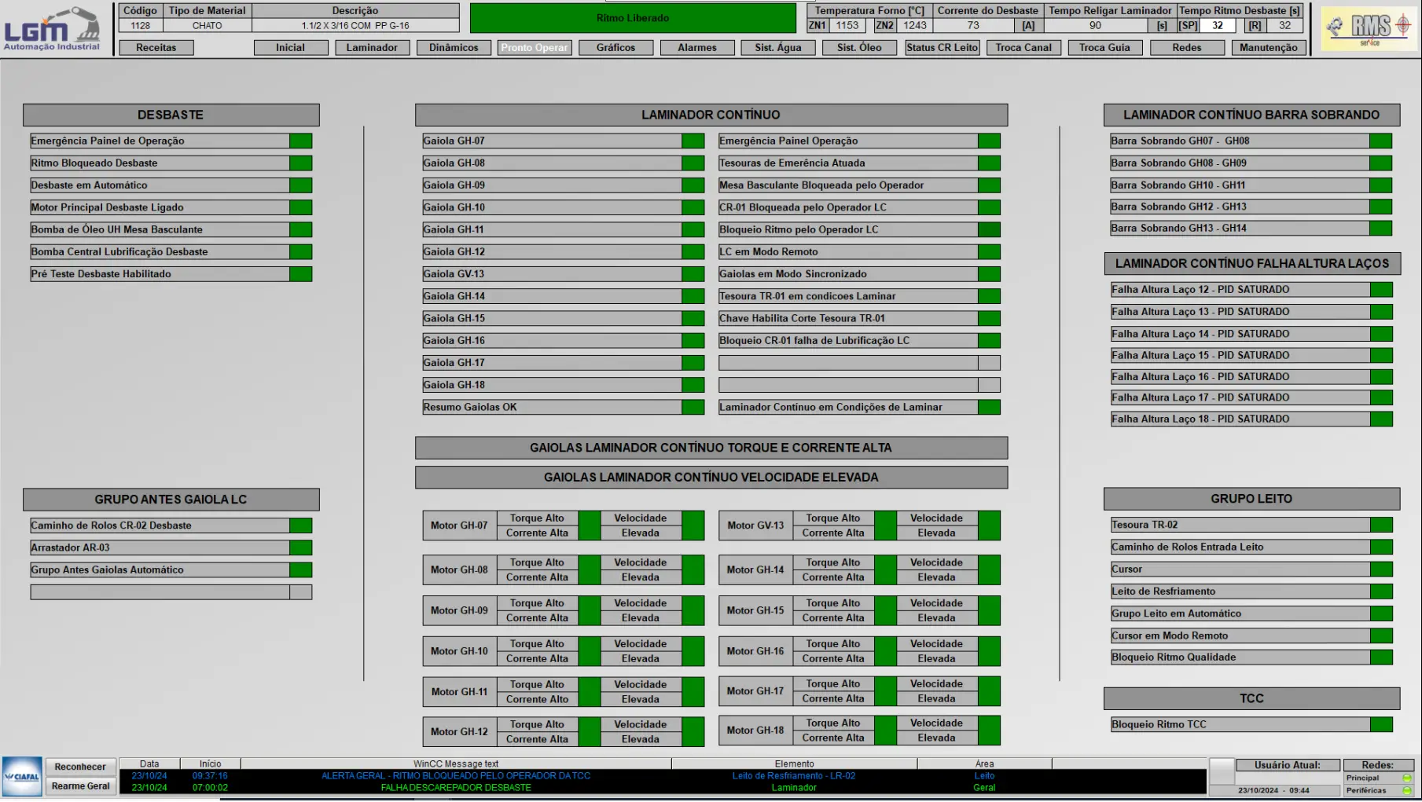Click Desbaste em Automático status indicator
Screen dimensions: 1422x802
pyautogui.click(x=300, y=185)
